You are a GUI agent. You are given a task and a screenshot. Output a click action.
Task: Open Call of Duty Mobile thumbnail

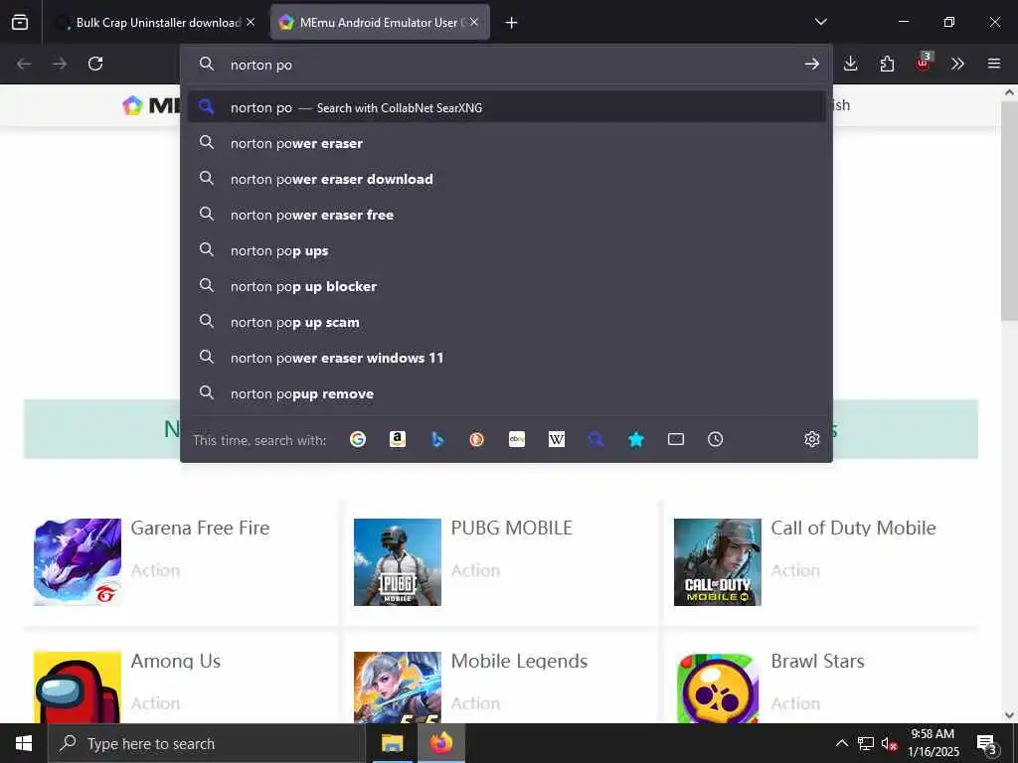pos(718,562)
